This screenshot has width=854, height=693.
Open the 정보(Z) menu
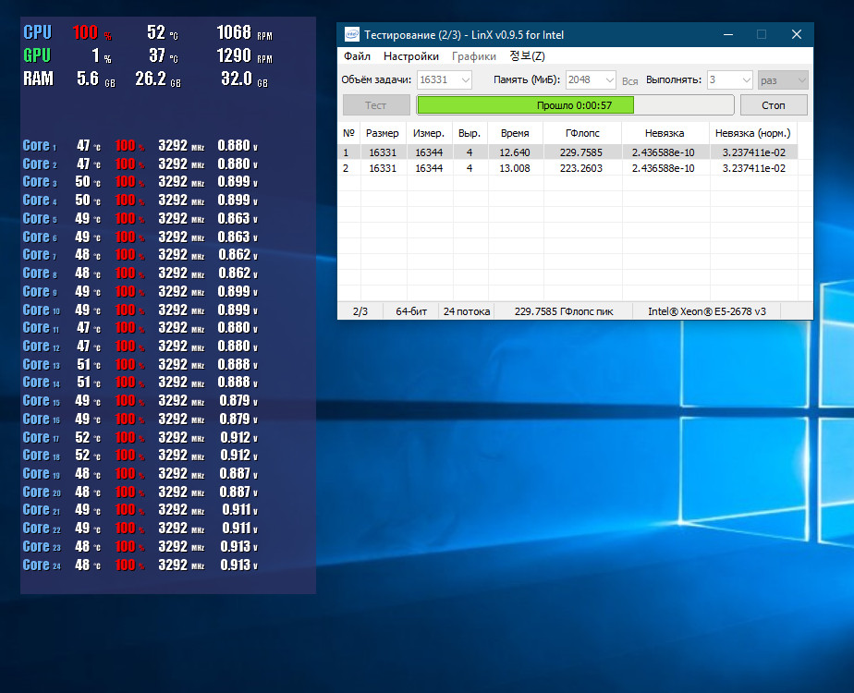tap(527, 56)
